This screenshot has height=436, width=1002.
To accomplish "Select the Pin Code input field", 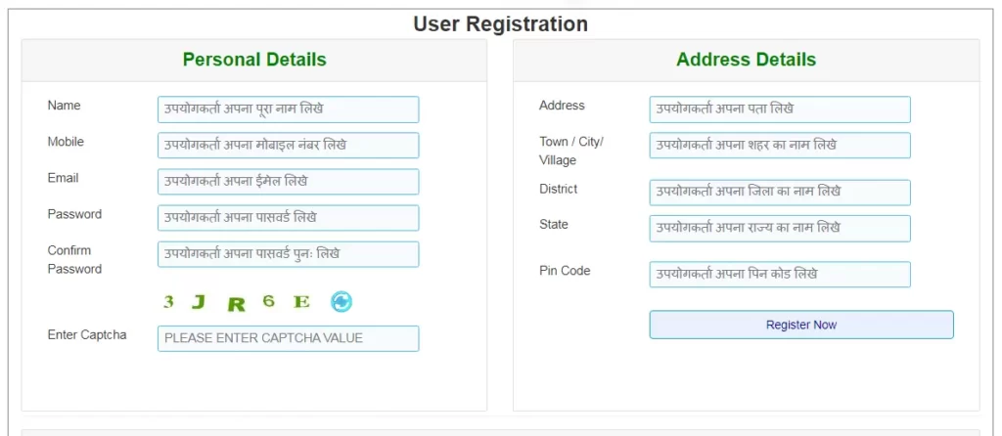I will pos(780,275).
